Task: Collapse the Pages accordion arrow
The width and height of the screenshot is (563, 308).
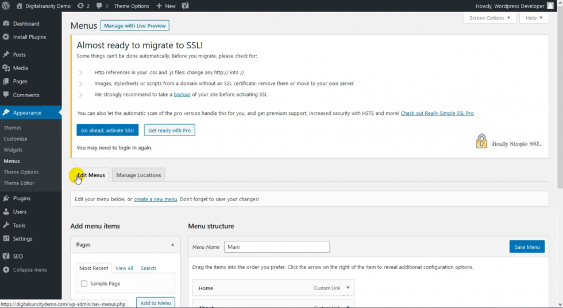Action: [x=173, y=244]
